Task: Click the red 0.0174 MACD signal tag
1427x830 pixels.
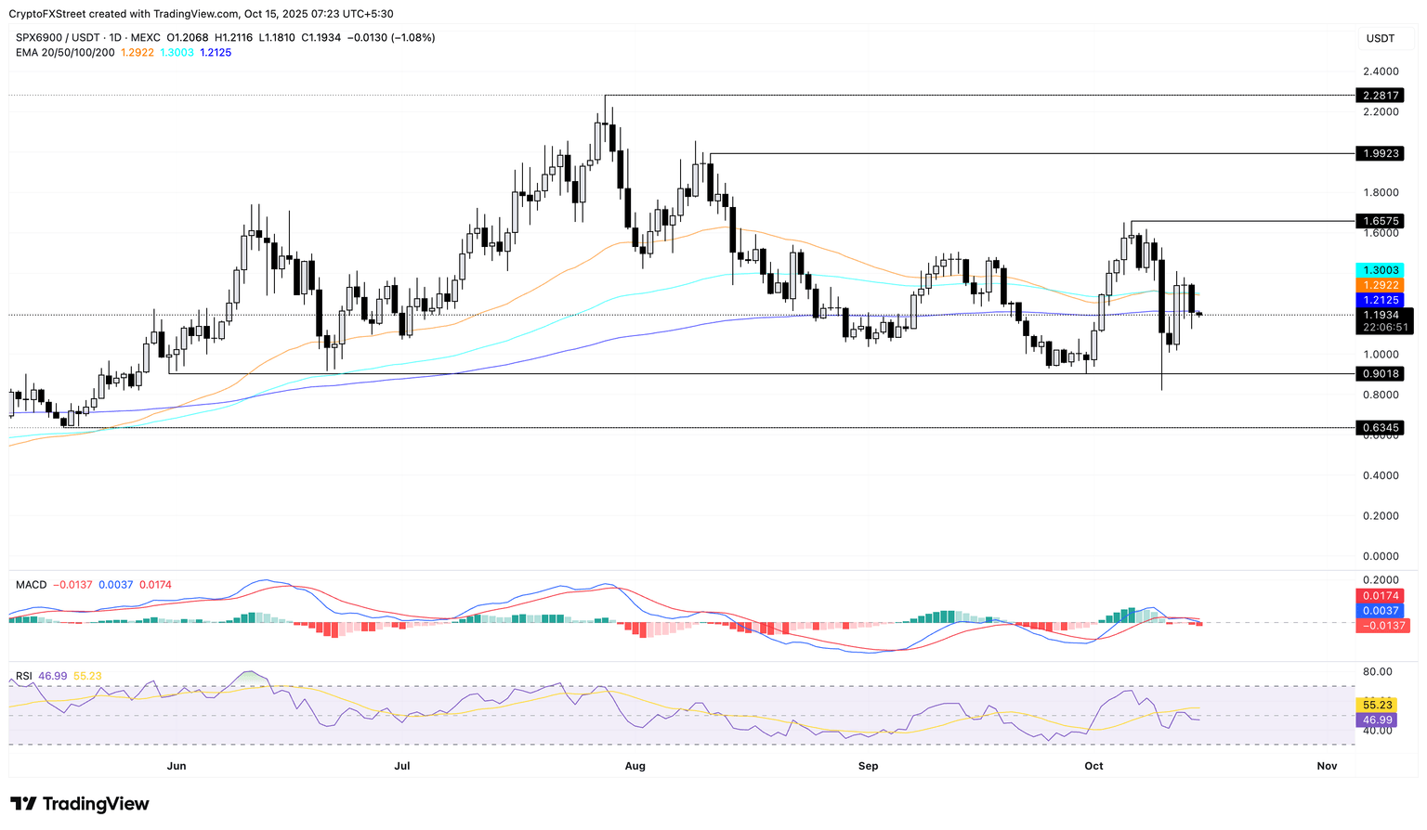Action: [1379, 596]
